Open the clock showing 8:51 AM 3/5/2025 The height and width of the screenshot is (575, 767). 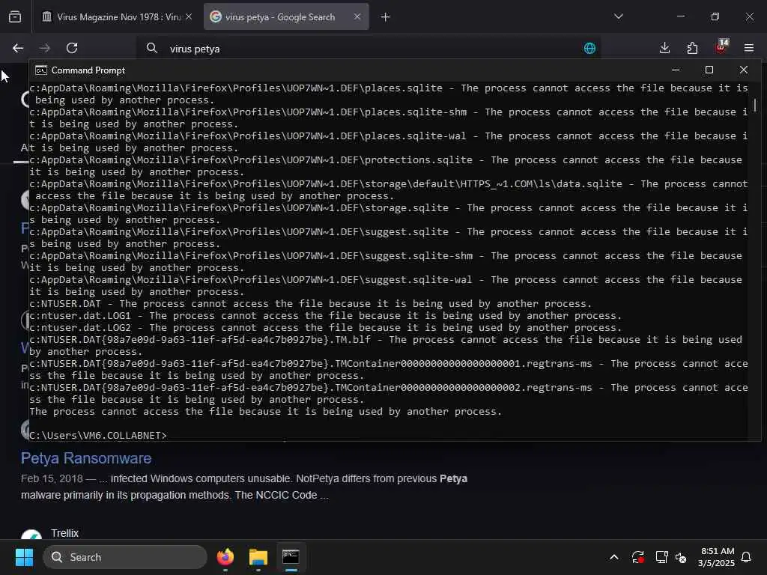[716, 557]
